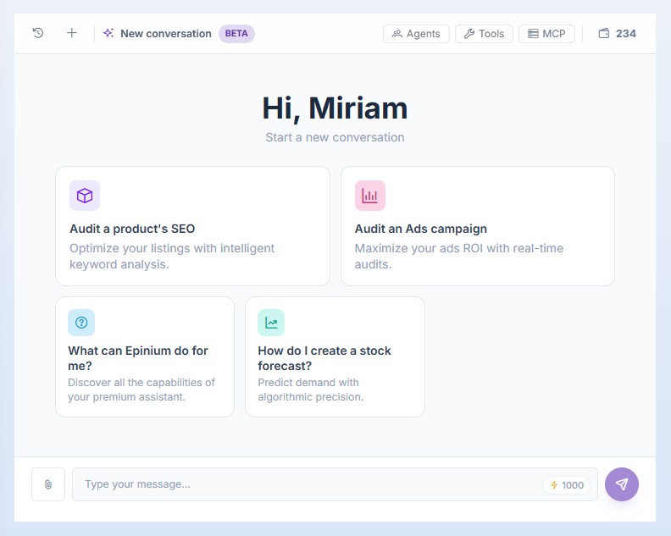
Task: Select the Audit an Ads campaign card
Action: (x=478, y=226)
